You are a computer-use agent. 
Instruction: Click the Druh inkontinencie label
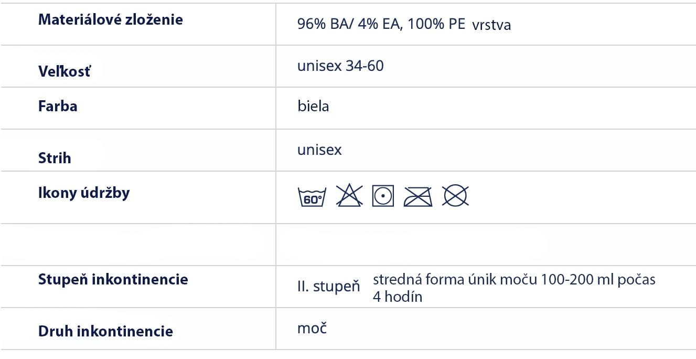click(105, 332)
